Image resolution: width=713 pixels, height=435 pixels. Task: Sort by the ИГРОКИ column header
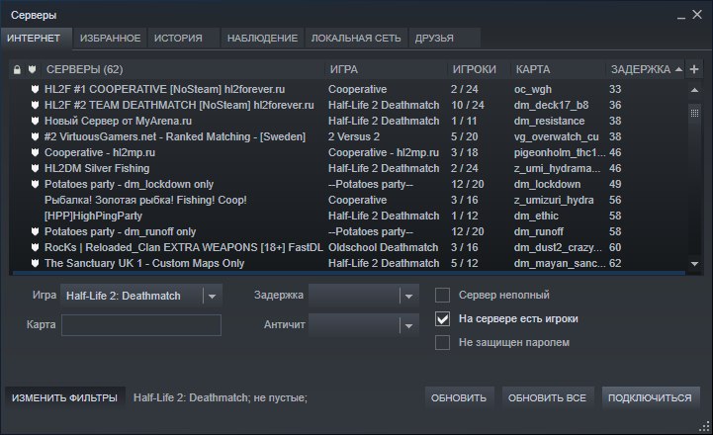point(479,69)
